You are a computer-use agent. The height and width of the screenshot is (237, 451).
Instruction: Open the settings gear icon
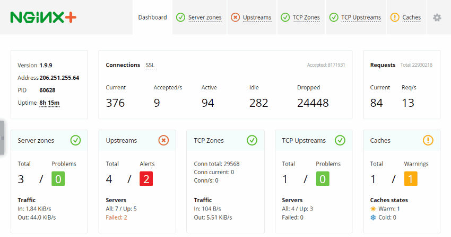(437, 17)
